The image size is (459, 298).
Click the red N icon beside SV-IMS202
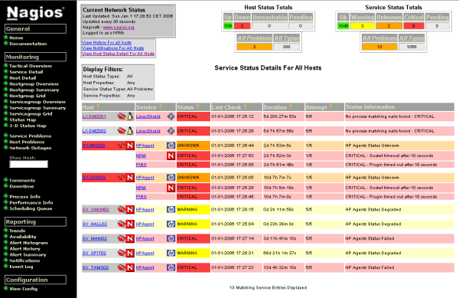pyautogui.click(x=130, y=146)
